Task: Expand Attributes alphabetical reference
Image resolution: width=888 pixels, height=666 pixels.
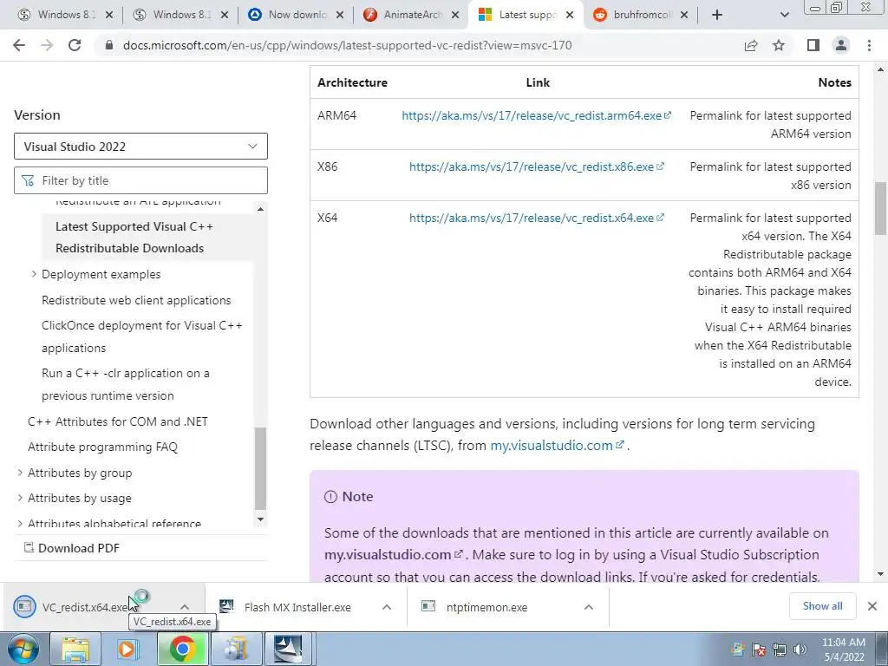Action: (x=20, y=523)
